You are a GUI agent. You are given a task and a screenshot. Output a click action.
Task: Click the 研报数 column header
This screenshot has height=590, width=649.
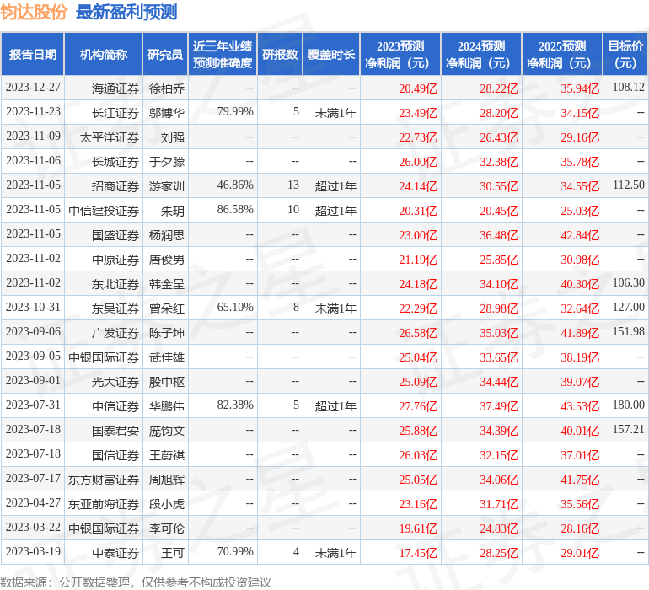pyautogui.click(x=280, y=54)
